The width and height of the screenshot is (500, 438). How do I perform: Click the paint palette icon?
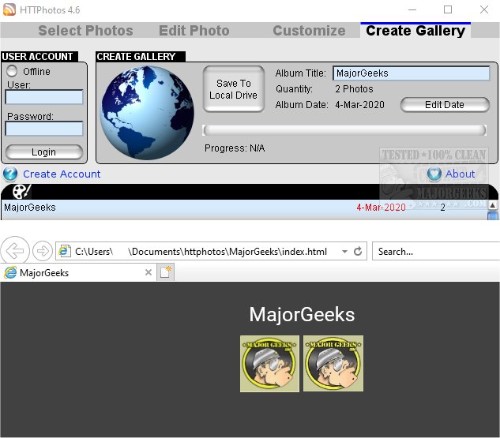click(x=21, y=192)
